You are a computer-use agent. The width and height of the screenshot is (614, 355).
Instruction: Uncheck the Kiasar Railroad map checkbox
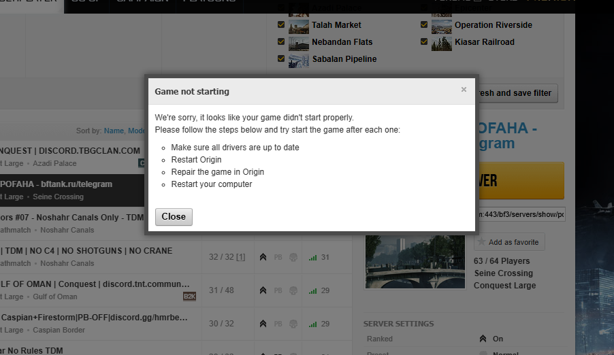[424, 41]
